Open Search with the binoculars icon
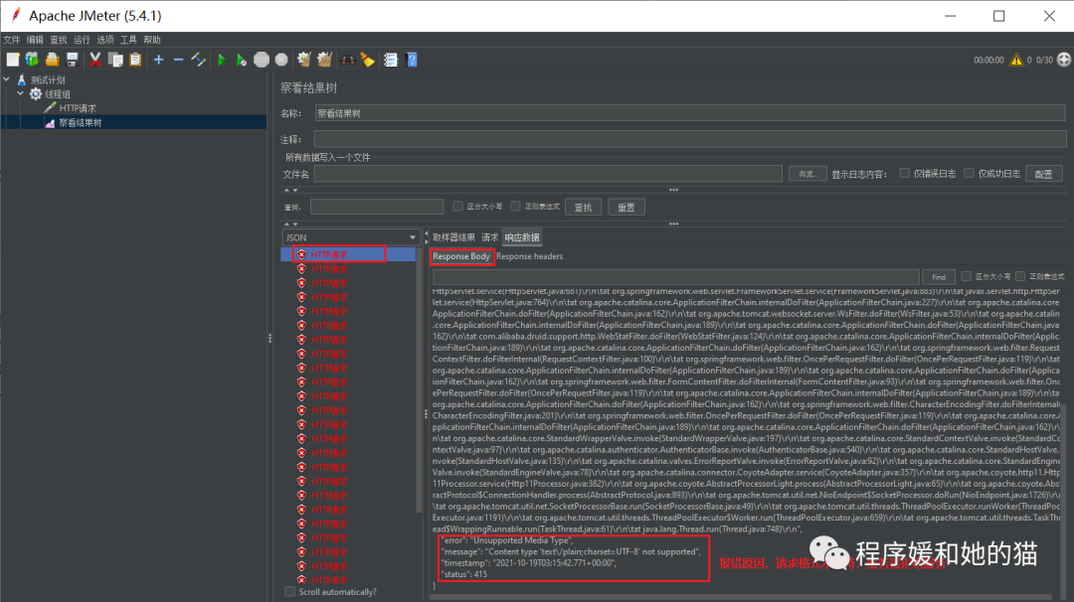The image size is (1074, 602). pyautogui.click(x=348, y=60)
